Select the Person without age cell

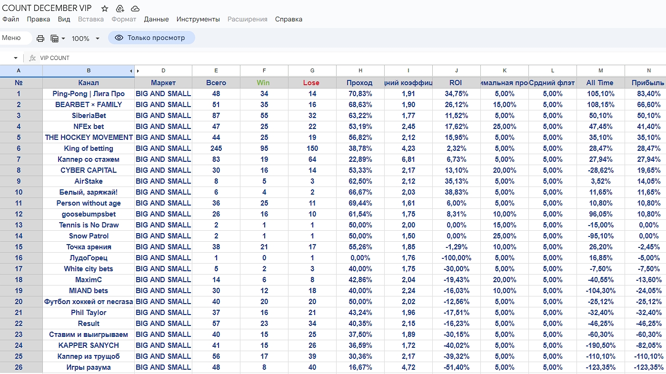click(x=89, y=203)
